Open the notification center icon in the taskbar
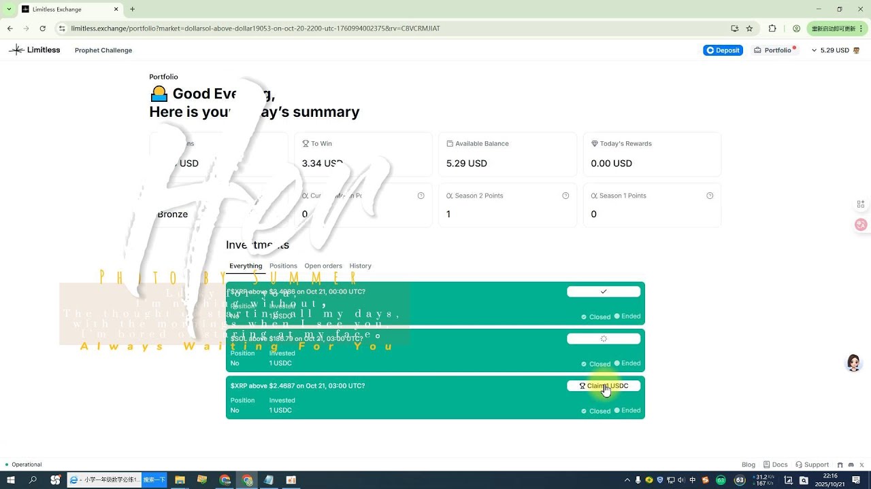This screenshot has width=871, height=489. [856, 480]
